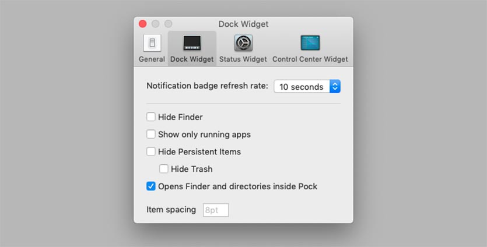Toggle the Hide Trash checkbox
Viewport: 487px width, 247px height.
[x=164, y=169]
